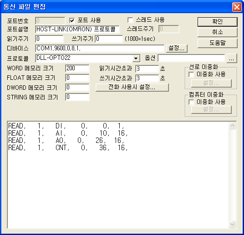
Task: Click the 취소 button
Action: (x=218, y=32)
